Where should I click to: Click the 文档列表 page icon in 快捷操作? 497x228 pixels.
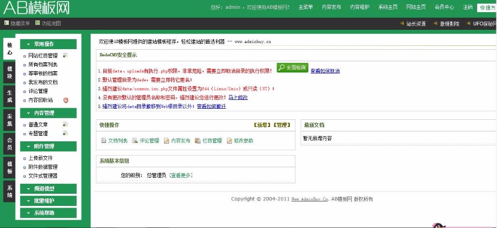(103, 141)
